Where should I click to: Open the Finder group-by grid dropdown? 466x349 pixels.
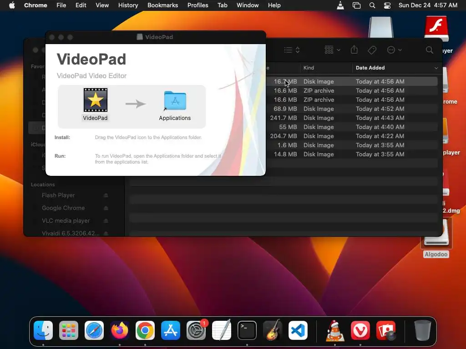[x=332, y=50]
